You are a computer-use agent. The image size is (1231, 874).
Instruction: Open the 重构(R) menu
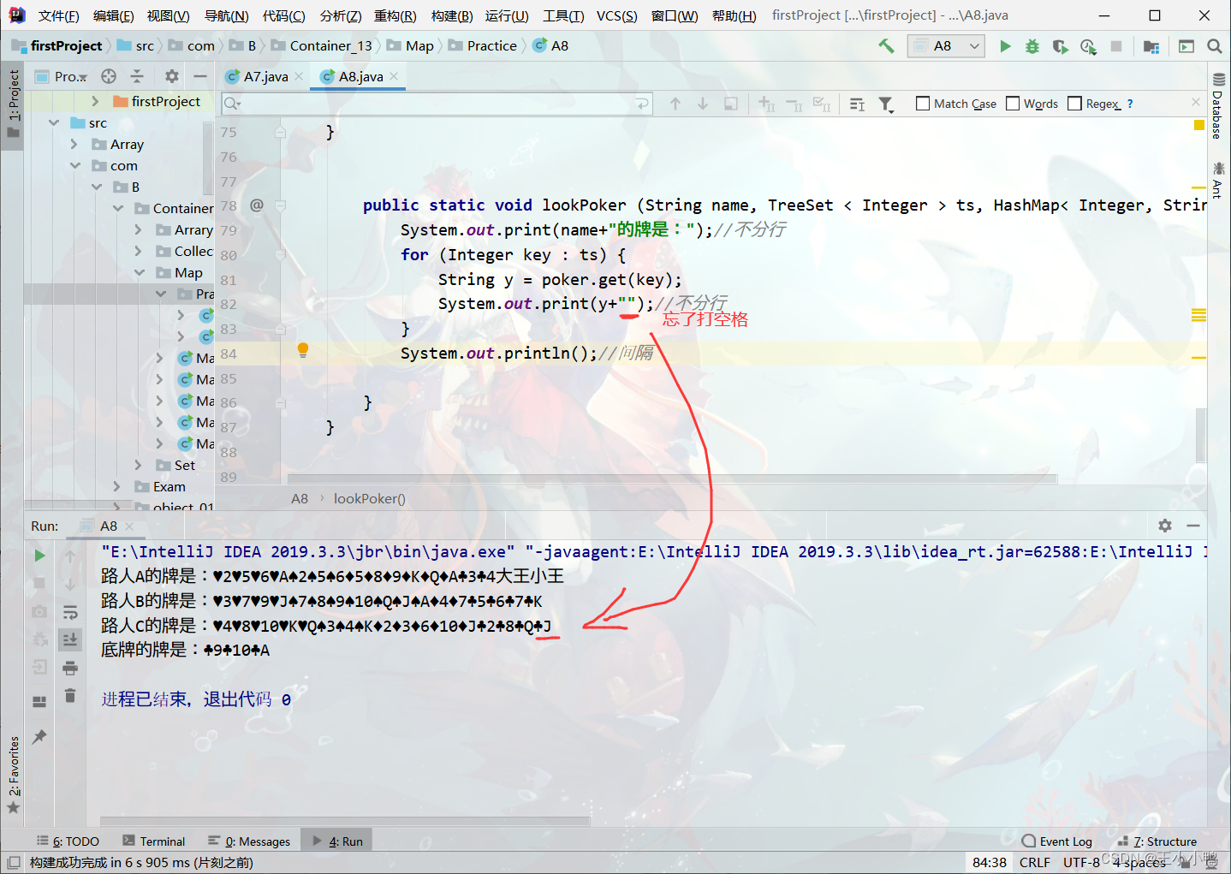click(395, 15)
